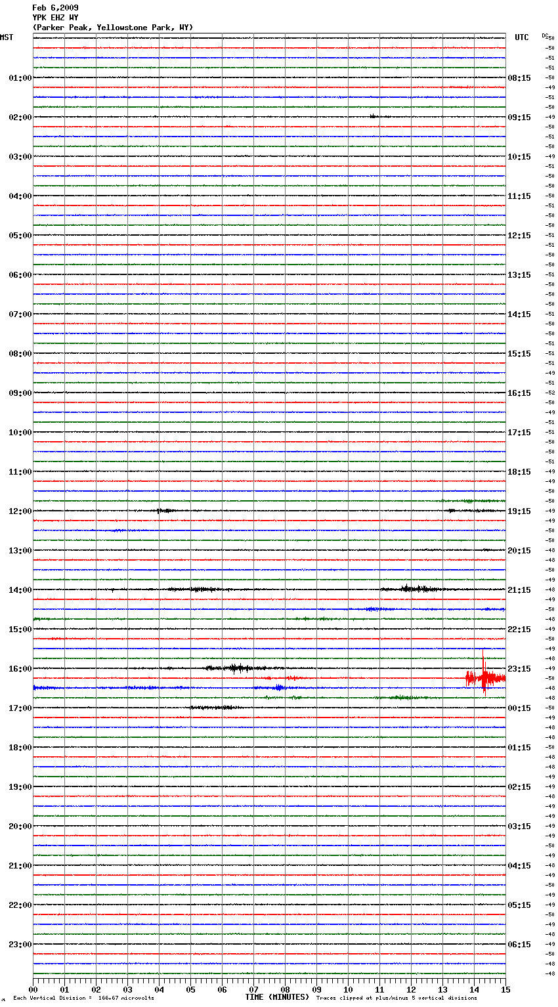The width and height of the screenshot is (558, 1007).
Task: Click the 'TIME (MINUTES)' axis title
Action: [x=277, y=997]
